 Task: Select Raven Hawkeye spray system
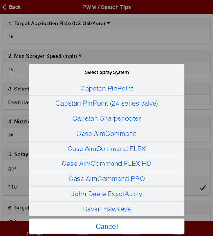point(106,209)
